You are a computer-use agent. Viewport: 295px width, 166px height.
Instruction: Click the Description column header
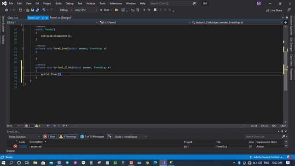tap(36, 142)
